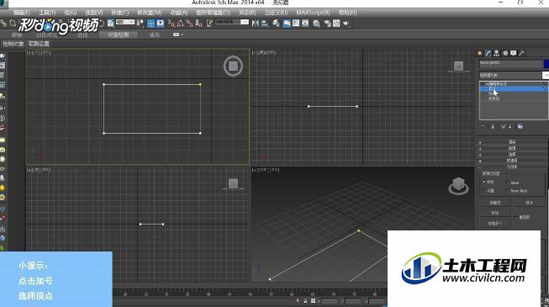Click the 附加 button
The image size is (549, 307).
(494, 213)
